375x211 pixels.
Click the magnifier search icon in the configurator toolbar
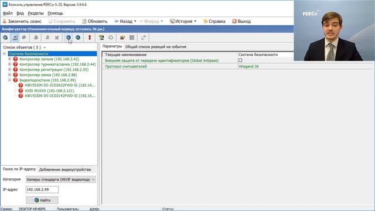point(5,38)
